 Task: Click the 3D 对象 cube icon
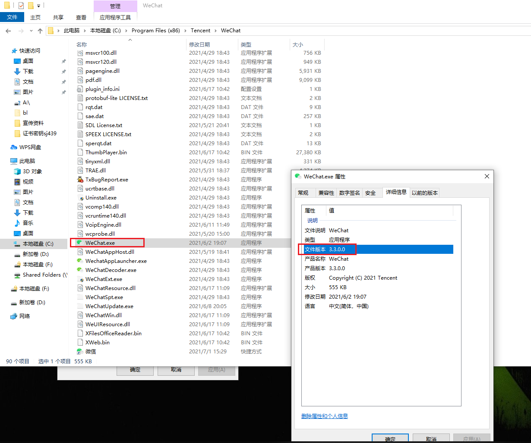click(17, 172)
